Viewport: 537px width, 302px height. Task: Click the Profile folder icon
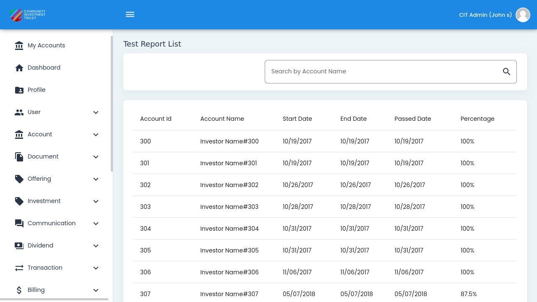(x=19, y=90)
